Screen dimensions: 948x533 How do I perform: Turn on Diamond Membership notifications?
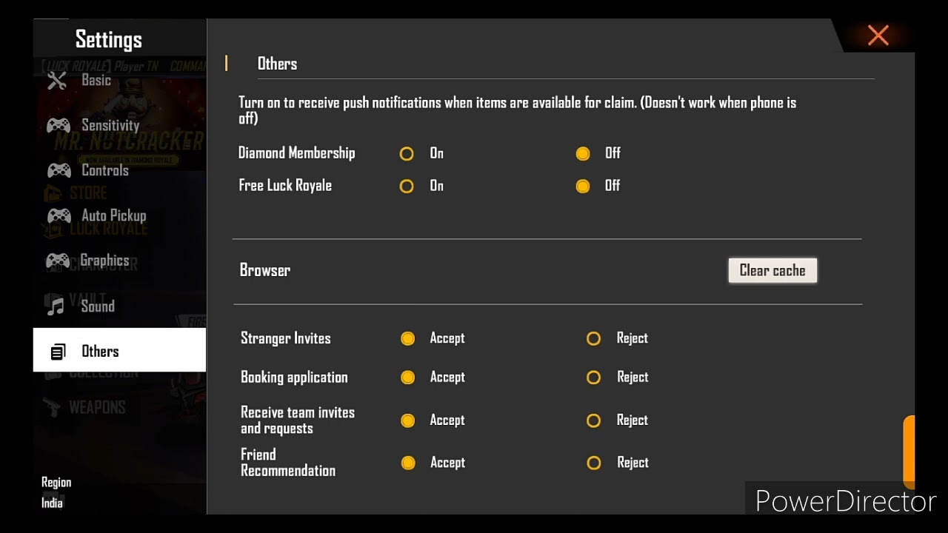(407, 154)
